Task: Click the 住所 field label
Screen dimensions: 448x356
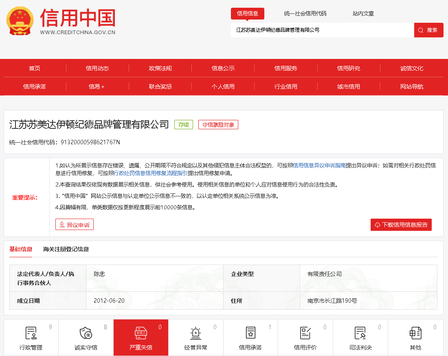Action: coord(237,301)
